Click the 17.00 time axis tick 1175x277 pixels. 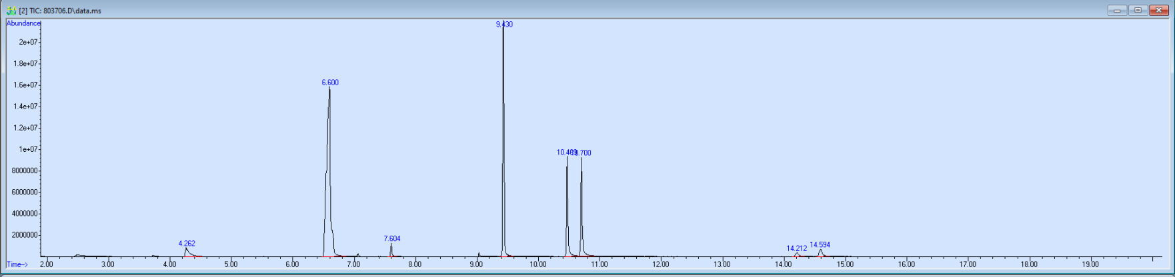pos(968,264)
